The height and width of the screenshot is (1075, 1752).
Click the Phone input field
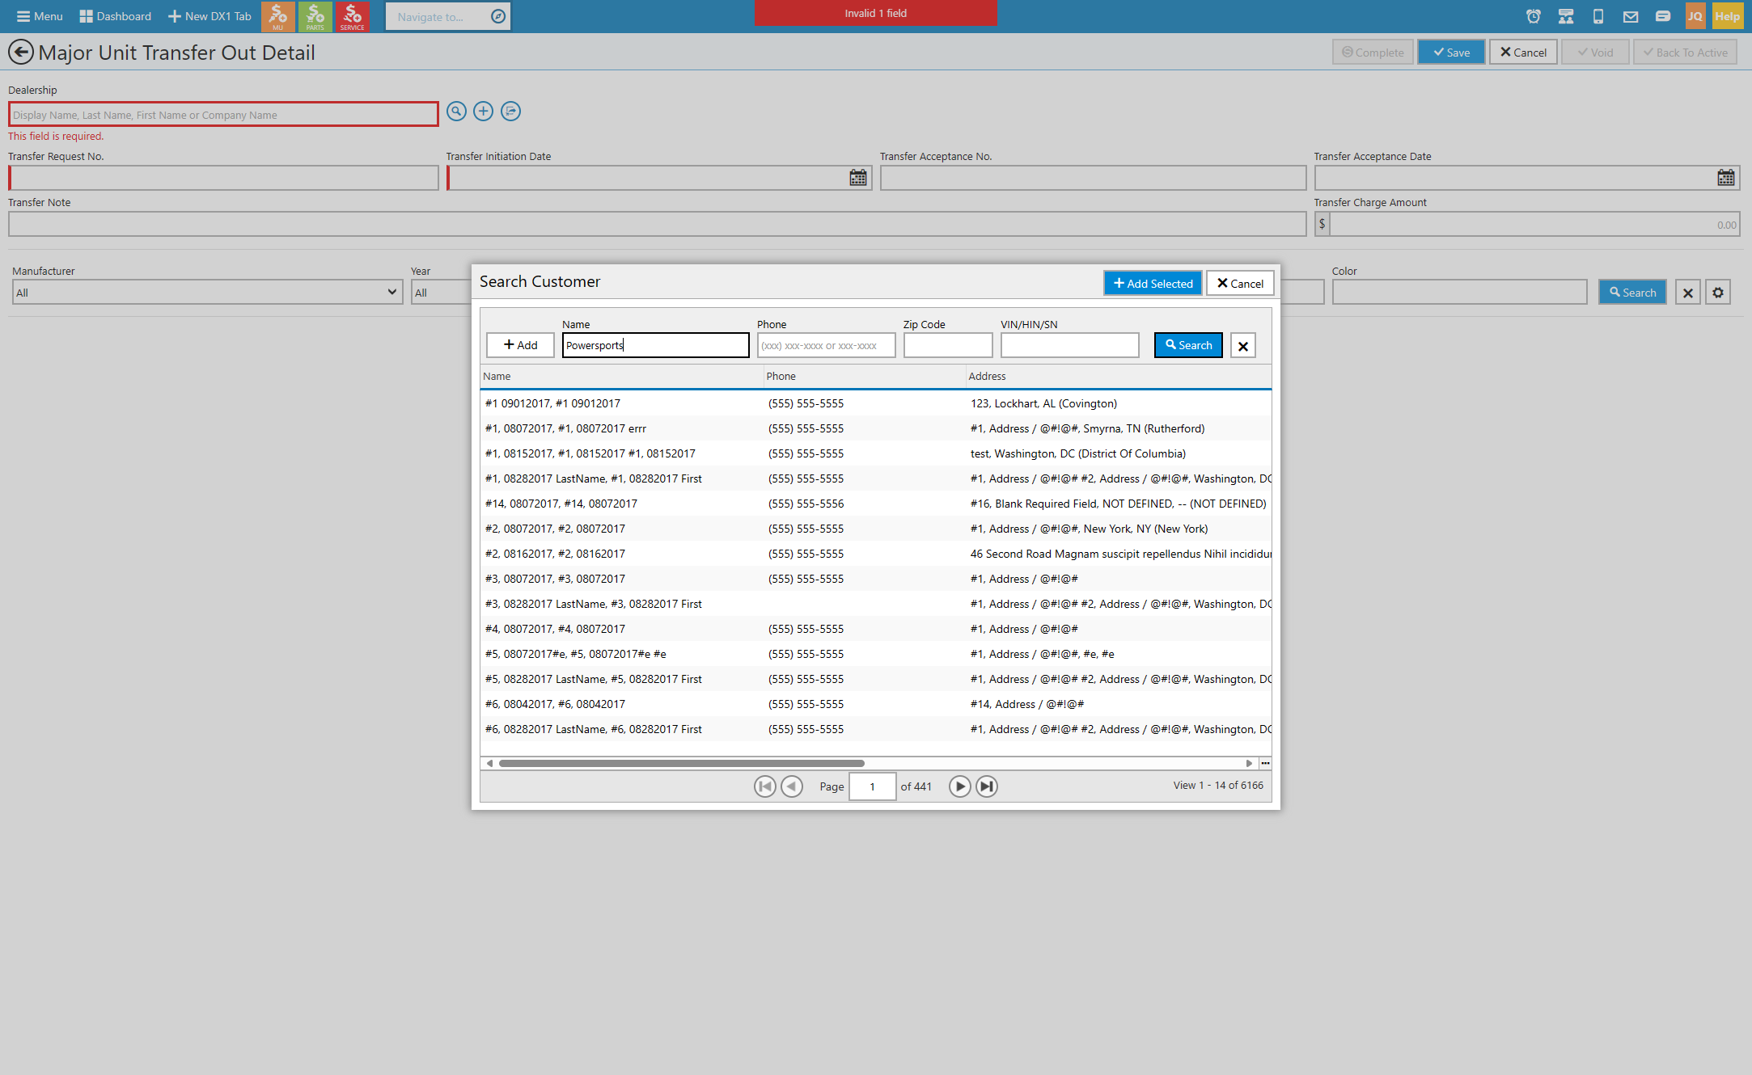(826, 345)
